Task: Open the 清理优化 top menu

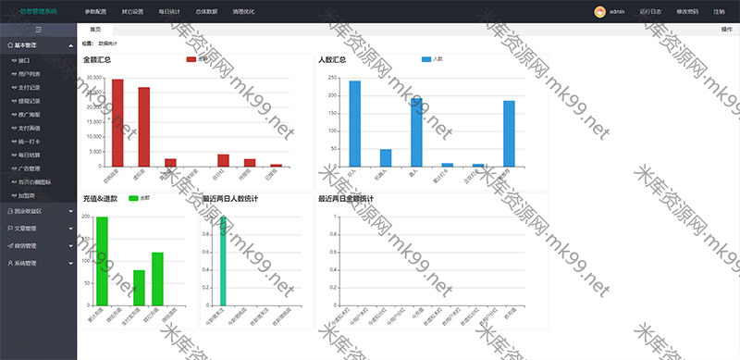Action: (x=243, y=12)
